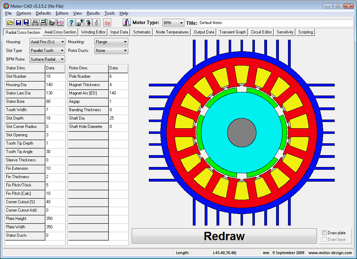Click the movie capture toolbar icon
The width and height of the screenshot is (357, 259).
pos(52,22)
